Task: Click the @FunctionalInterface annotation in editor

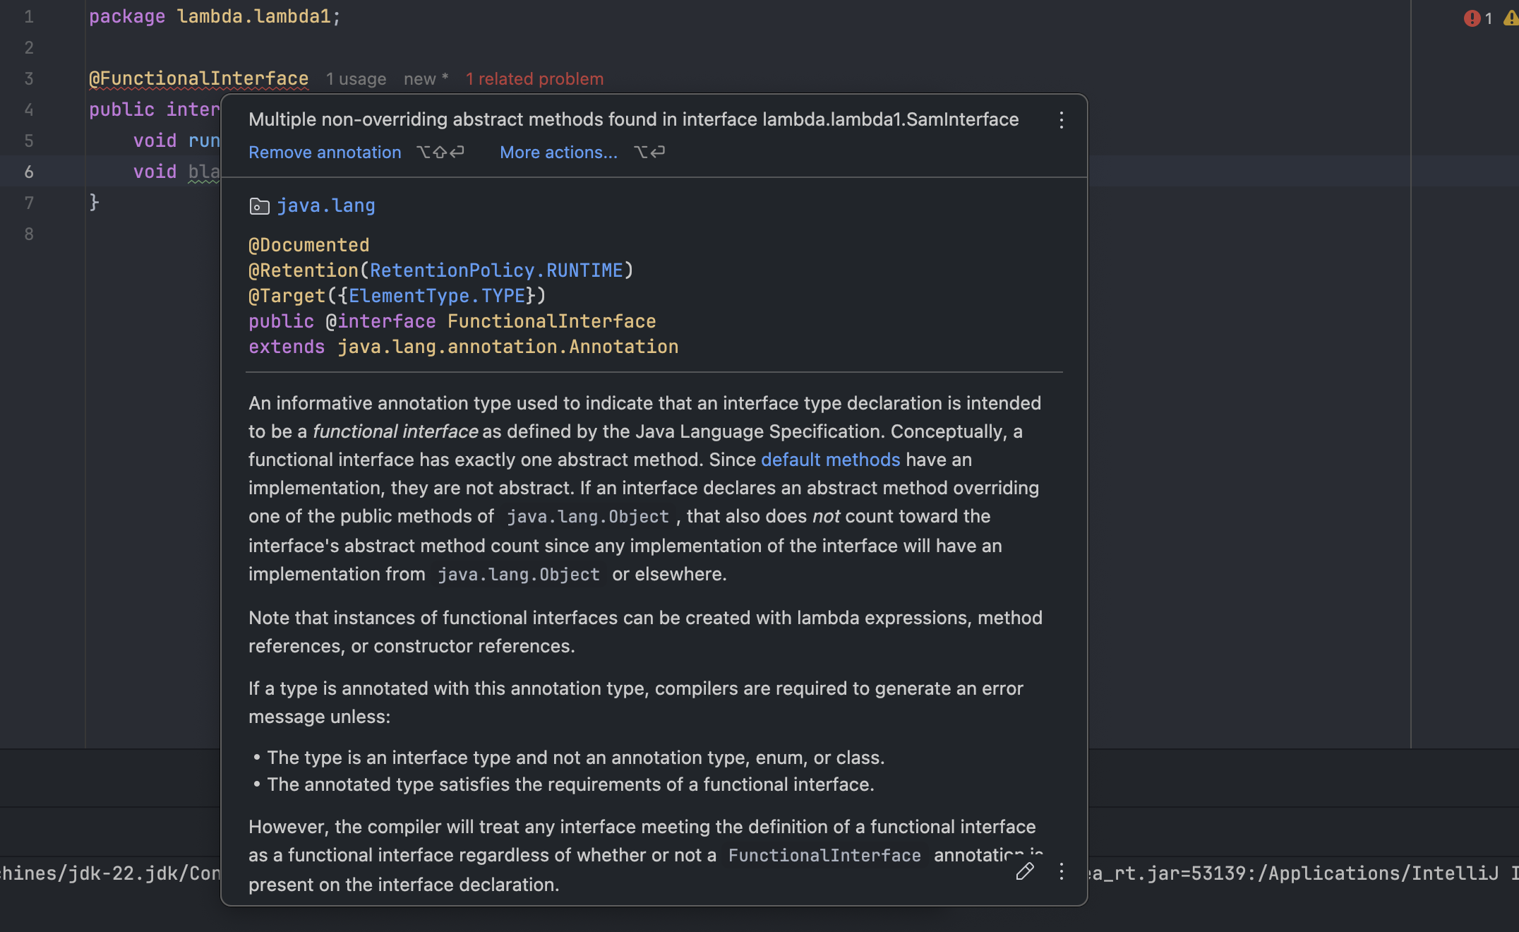Action: tap(198, 78)
